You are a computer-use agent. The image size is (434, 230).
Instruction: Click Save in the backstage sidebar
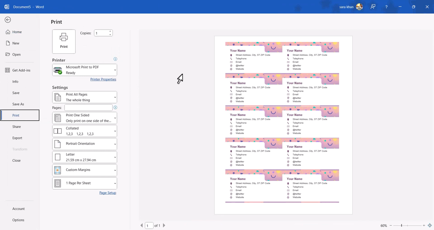click(x=20, y=93)
